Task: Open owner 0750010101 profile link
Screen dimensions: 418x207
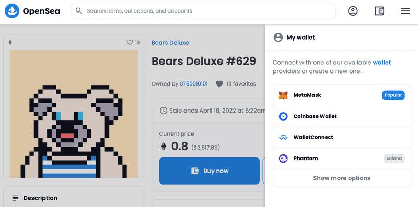Action: click(194, 84)
